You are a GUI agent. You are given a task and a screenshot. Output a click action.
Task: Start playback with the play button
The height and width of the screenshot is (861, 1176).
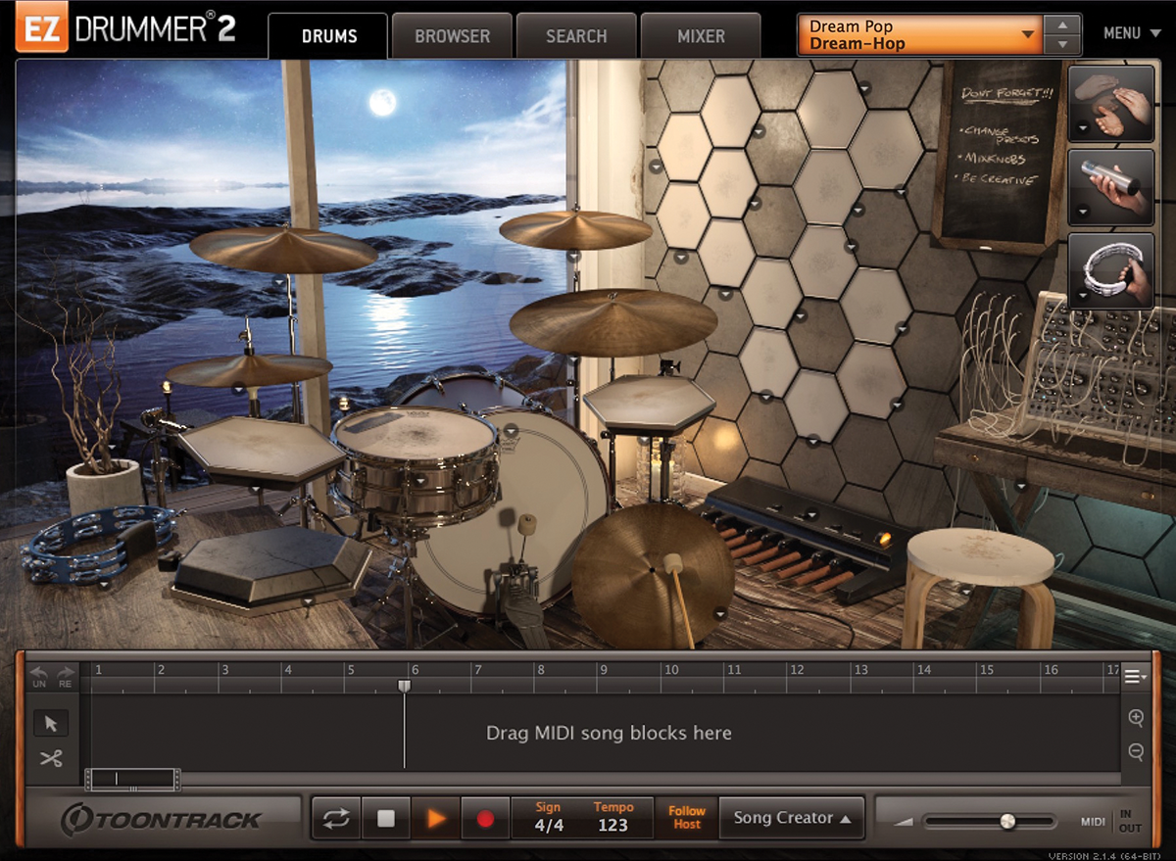tap(436, 818)
